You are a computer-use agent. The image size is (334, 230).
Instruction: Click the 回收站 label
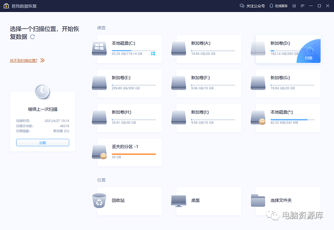(x=118, y=200)
